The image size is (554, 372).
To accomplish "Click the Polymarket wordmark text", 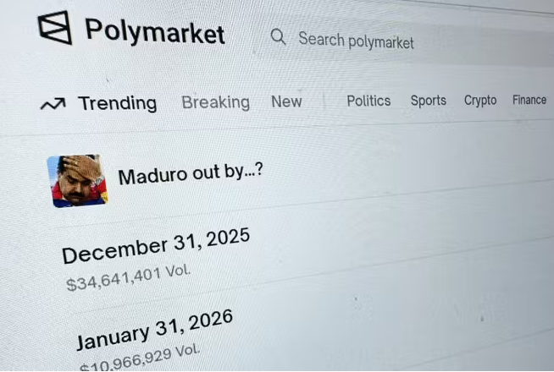I will point(155,33).
